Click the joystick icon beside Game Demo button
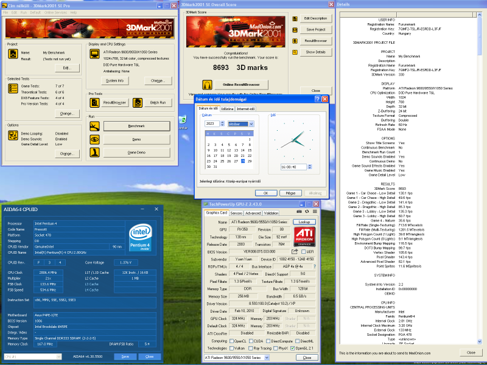Screen dimensions: 487x365 tap(95, 153)
